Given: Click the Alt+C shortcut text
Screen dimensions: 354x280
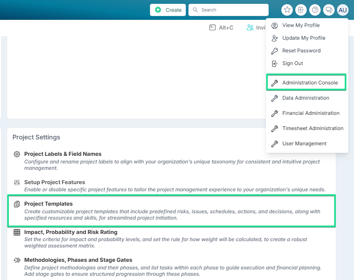Looking at the screenshot, I should tap(226, 28).
